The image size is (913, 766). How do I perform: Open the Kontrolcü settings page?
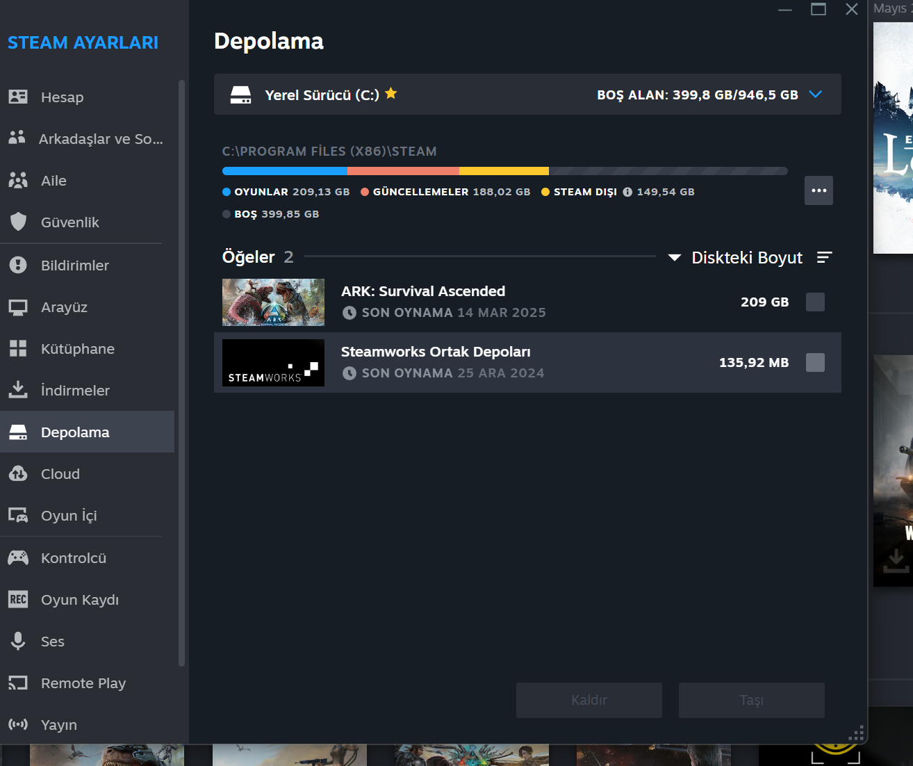point(88,558)
